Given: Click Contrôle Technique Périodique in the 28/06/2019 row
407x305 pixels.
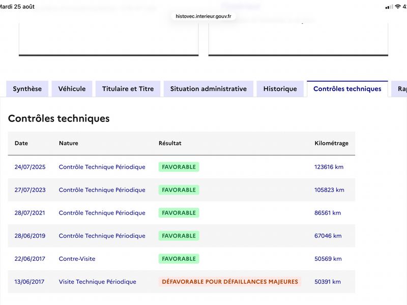Looking at the screenshot, I should [x=102, y=236].
